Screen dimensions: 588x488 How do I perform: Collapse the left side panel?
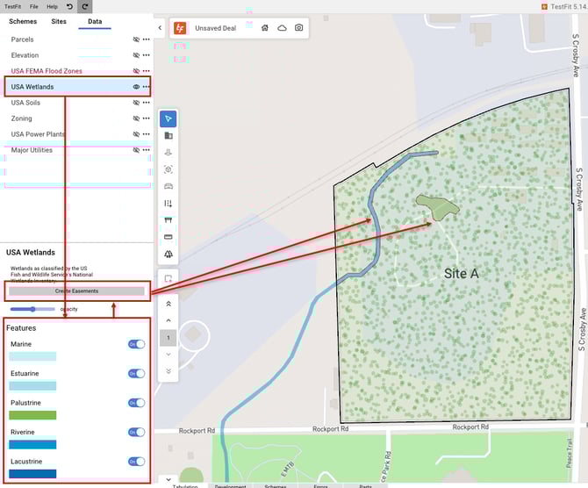(x=159, y=28)
